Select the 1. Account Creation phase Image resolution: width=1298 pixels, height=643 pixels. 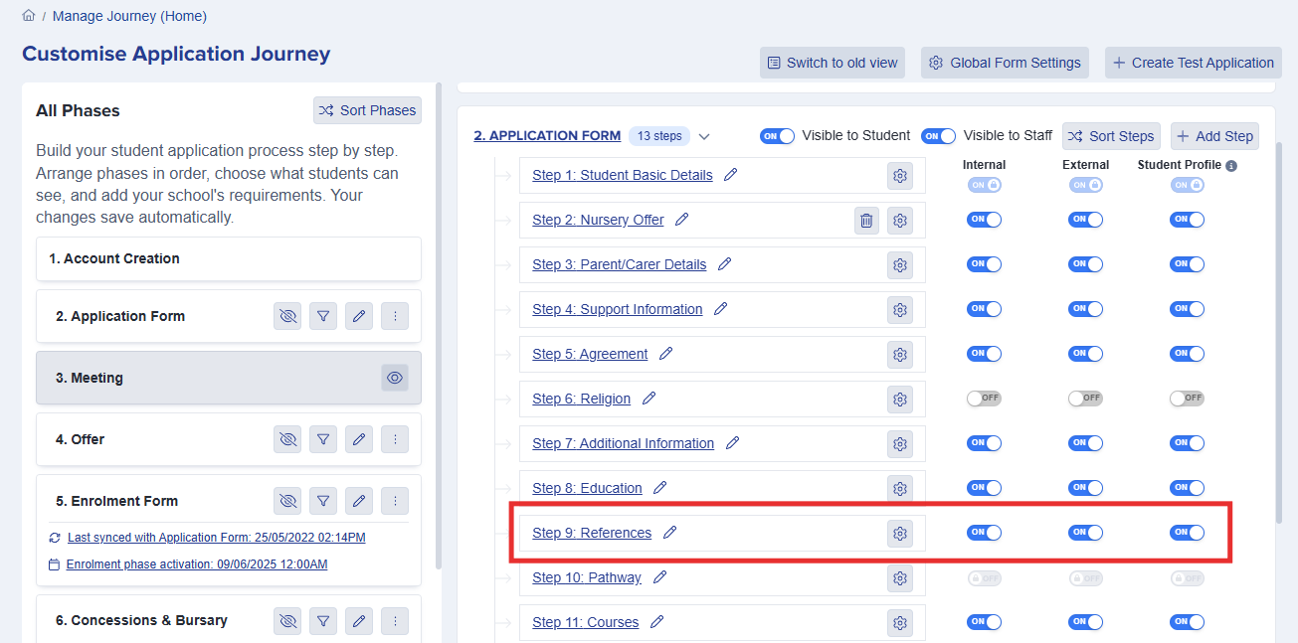228,258
